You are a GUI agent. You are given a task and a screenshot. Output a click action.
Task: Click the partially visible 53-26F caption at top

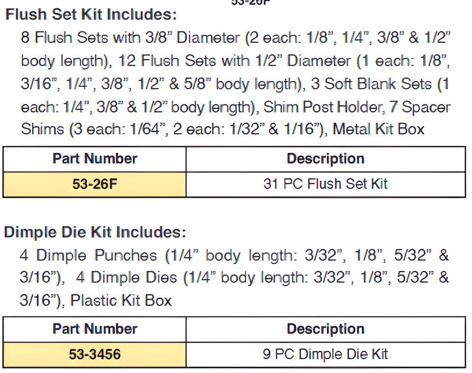(x=251, y=2)
